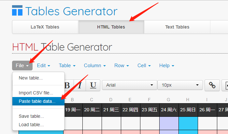228x134 pixels.
Task: Open the Table menu dropdown
Action: pos(67,66)
